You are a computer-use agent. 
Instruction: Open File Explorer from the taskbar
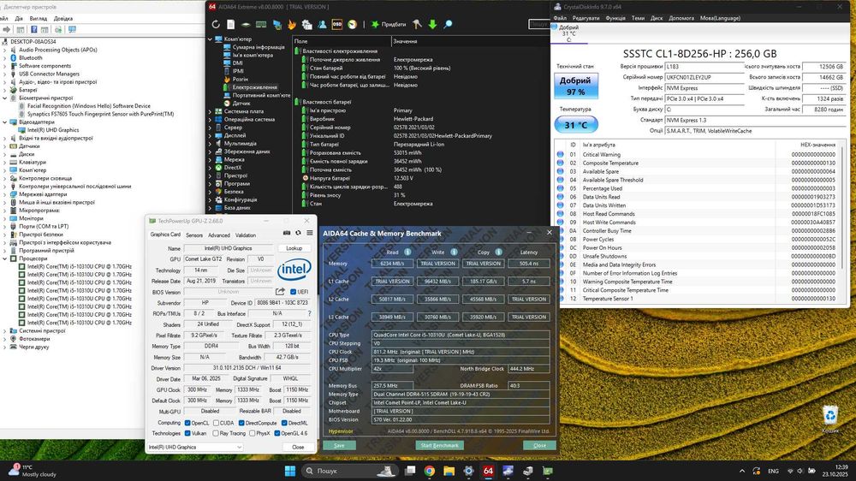pos(449,471)
